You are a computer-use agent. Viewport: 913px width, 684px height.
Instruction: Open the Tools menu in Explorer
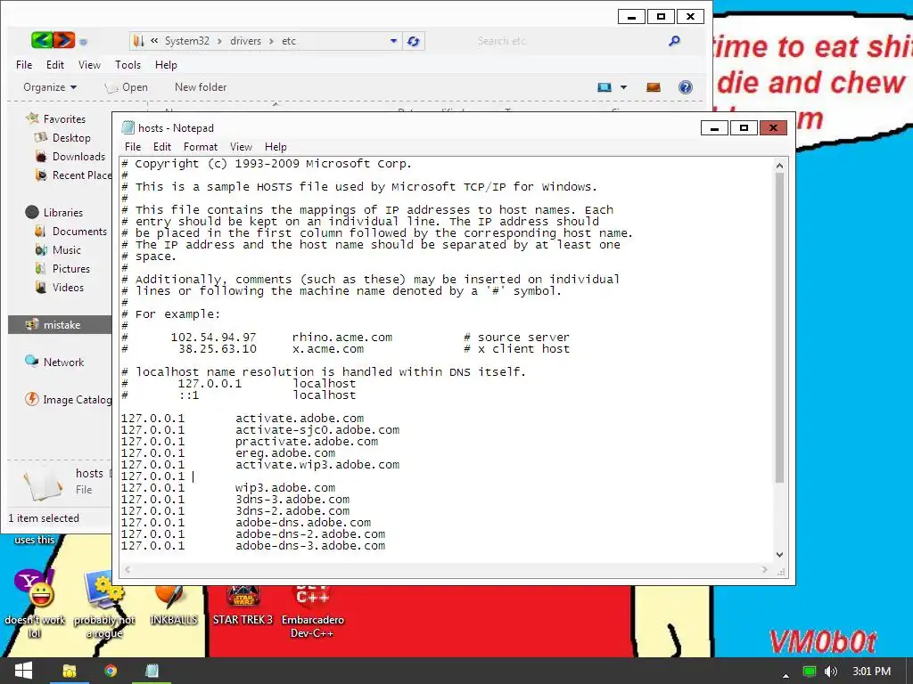(x=127, y=64)
